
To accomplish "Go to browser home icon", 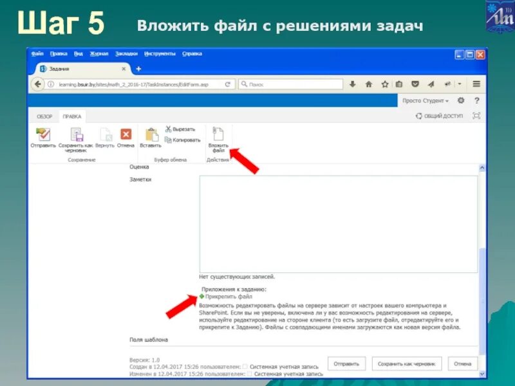I will pyautogui.click(x=369, y=84).
